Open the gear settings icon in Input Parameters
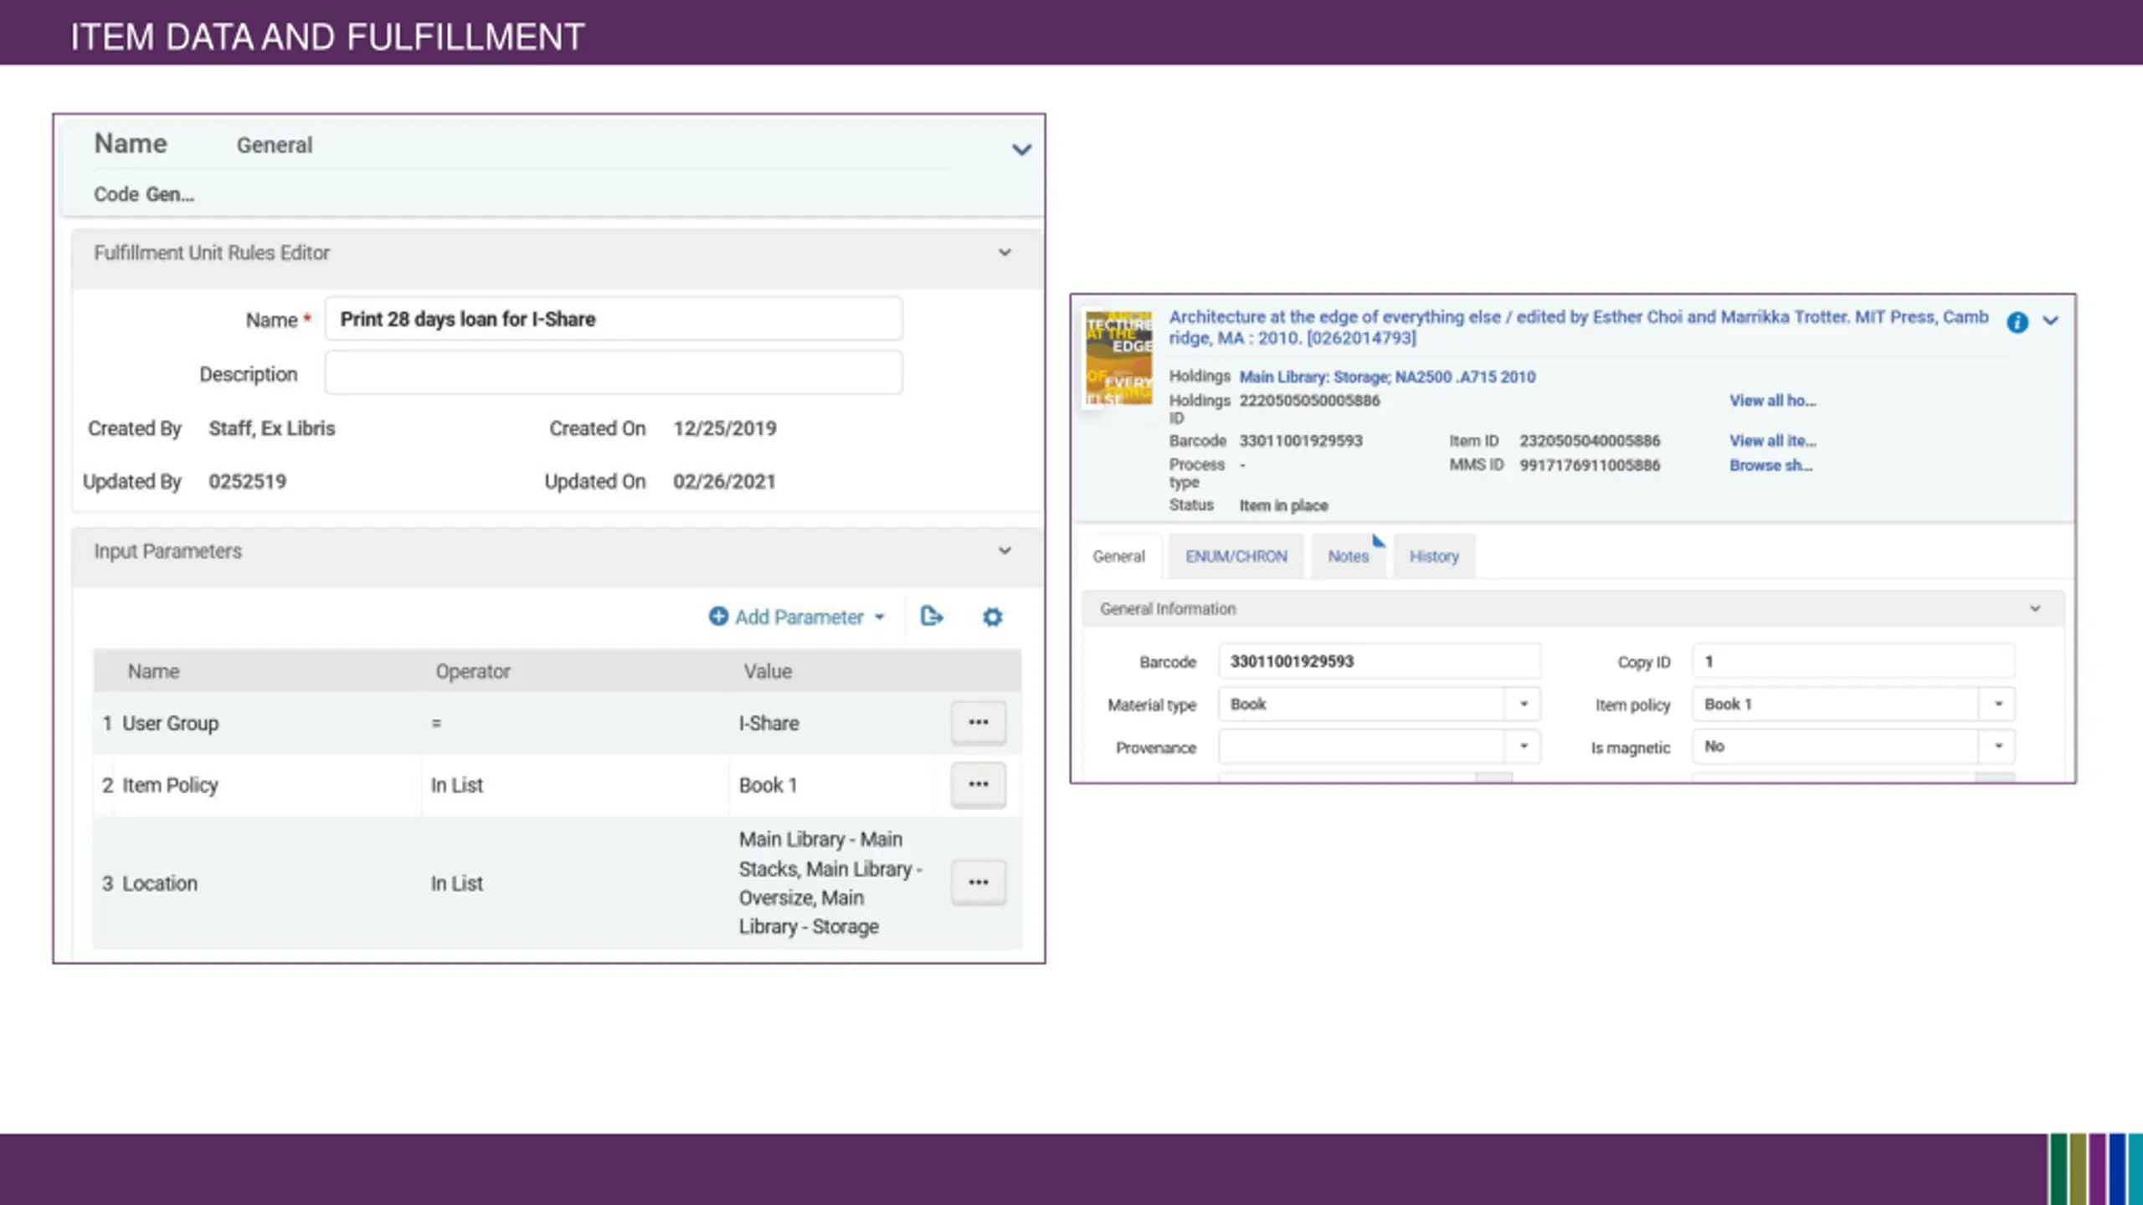2143x1205 pixels. click(x=992, y=617)
